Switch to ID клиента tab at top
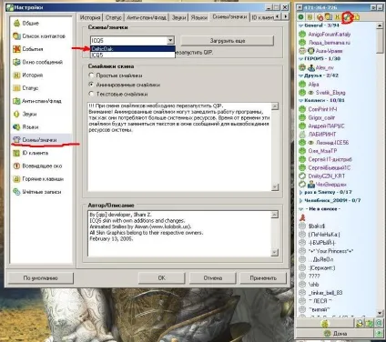386x342 pixels. (x=262, y=17)
